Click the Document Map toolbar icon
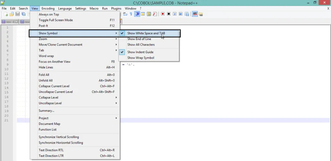 149,14
